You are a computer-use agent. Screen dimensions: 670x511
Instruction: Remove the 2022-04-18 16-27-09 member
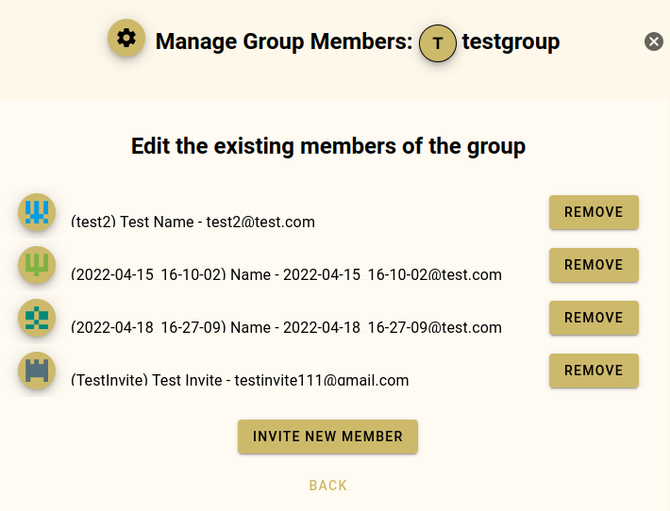pyautogui.click(x=594, y=318)
